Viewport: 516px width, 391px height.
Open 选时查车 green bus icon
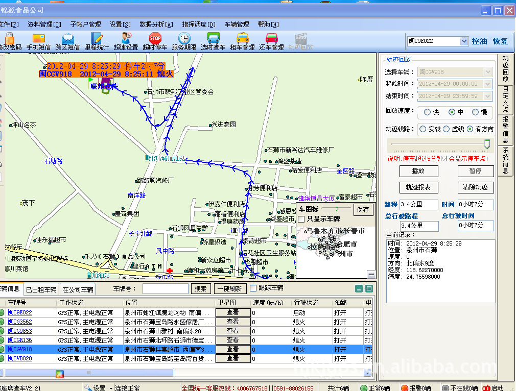click(213, 39)
